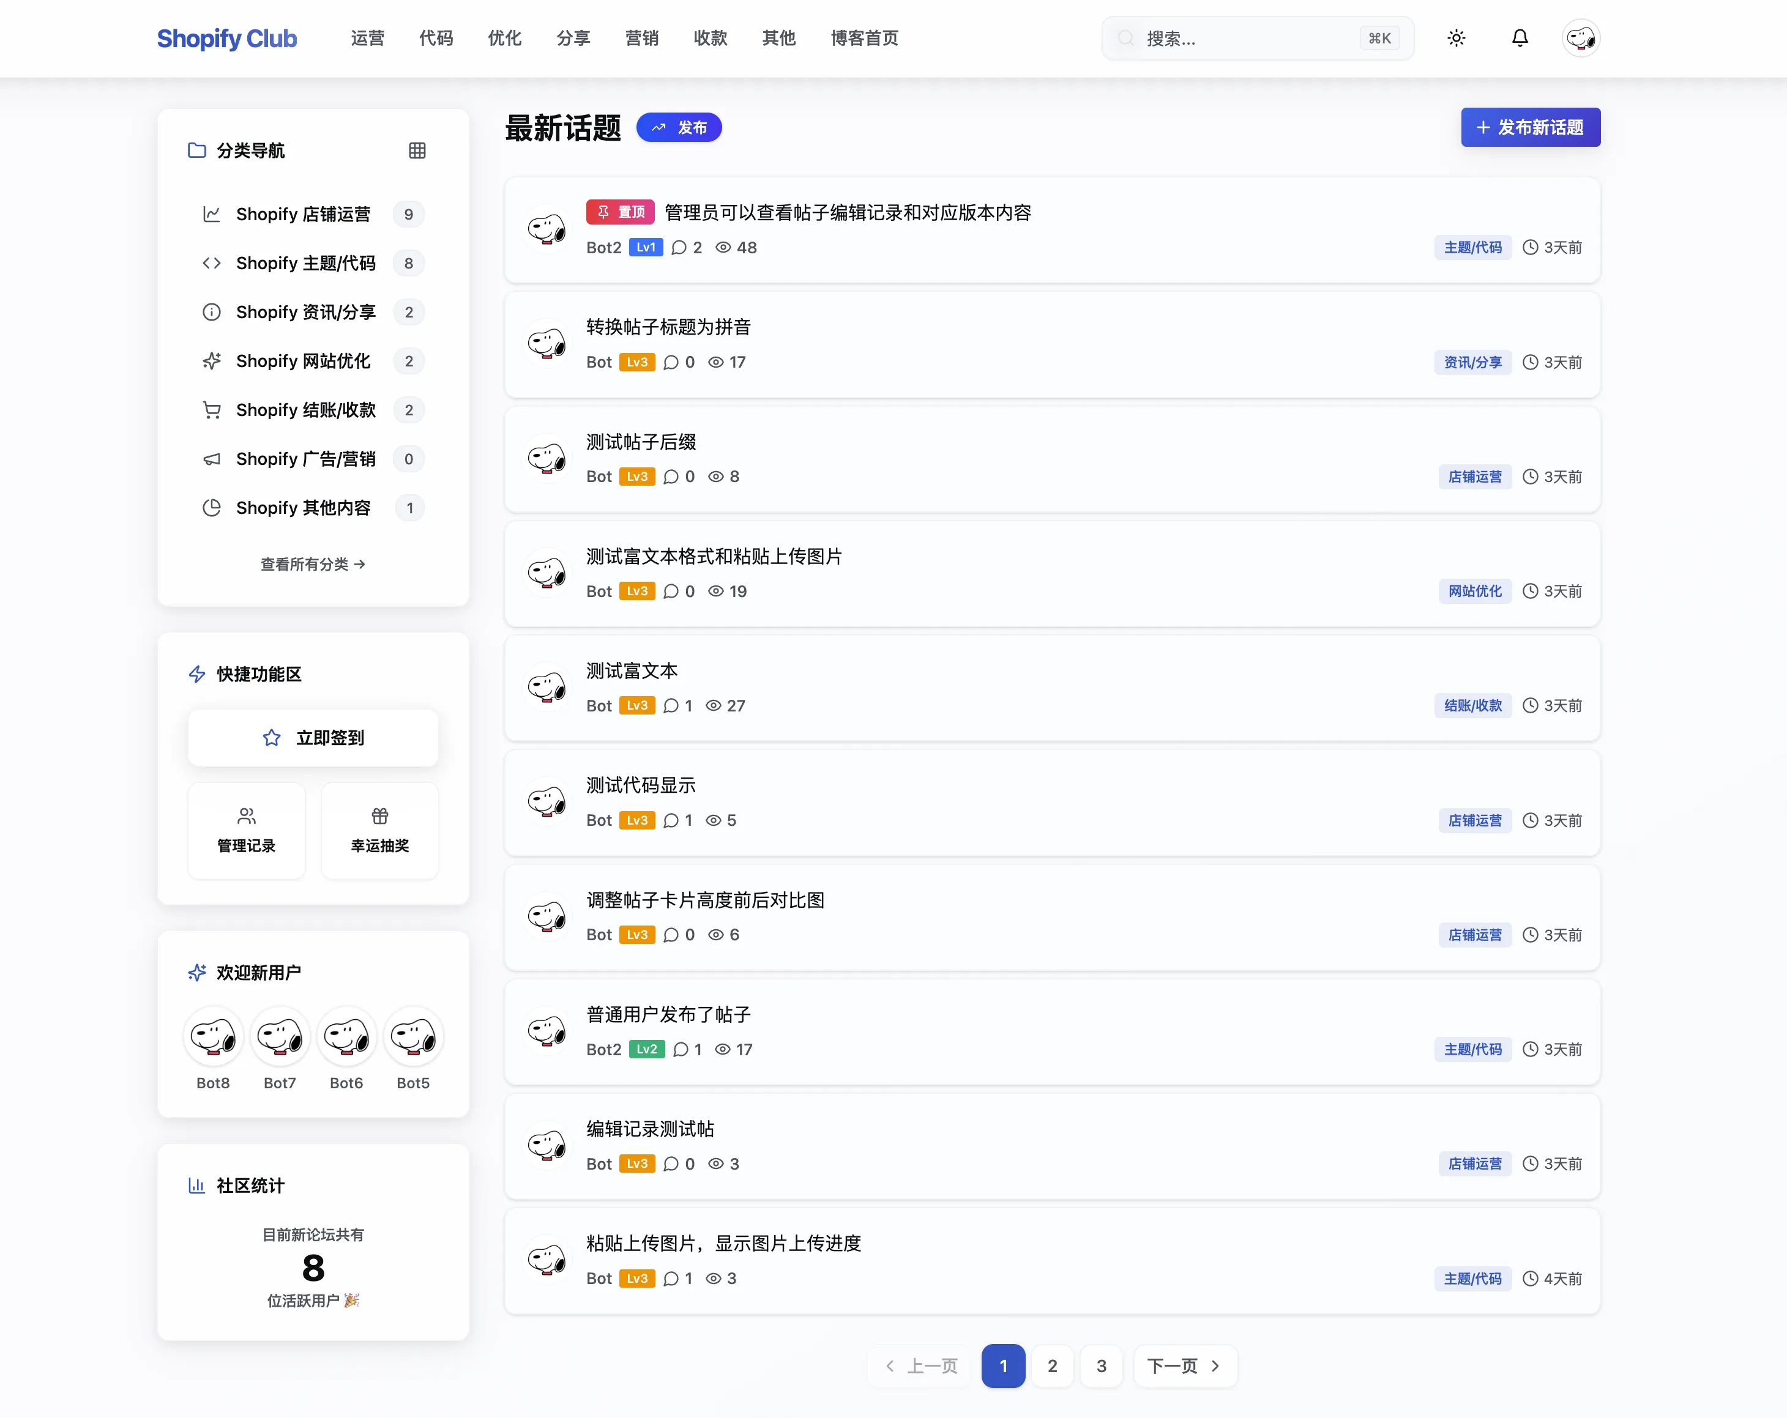
Task: Click the grid view icon in 分类导航
Action: point(417,150)
